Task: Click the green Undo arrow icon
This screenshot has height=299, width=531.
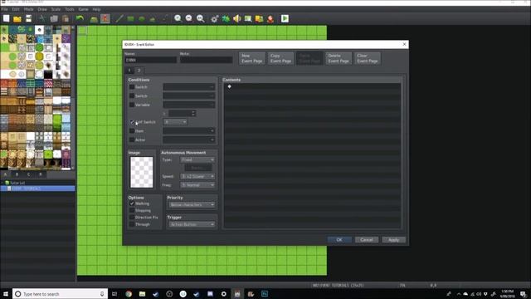Action: click(x=80, y=18)
